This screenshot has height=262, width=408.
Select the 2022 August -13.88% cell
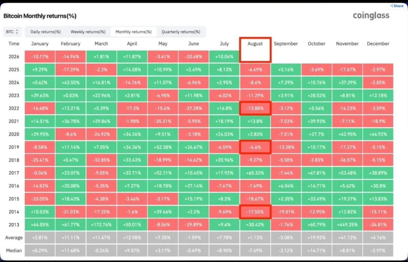[x=255, y=109]
